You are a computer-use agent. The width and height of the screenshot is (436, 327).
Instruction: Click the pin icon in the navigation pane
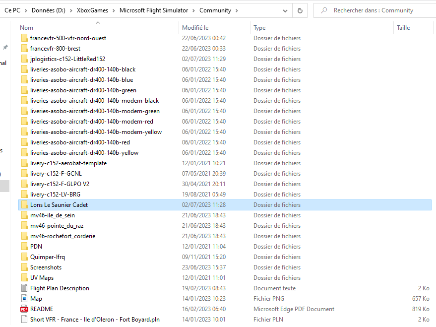coord(5,47)
